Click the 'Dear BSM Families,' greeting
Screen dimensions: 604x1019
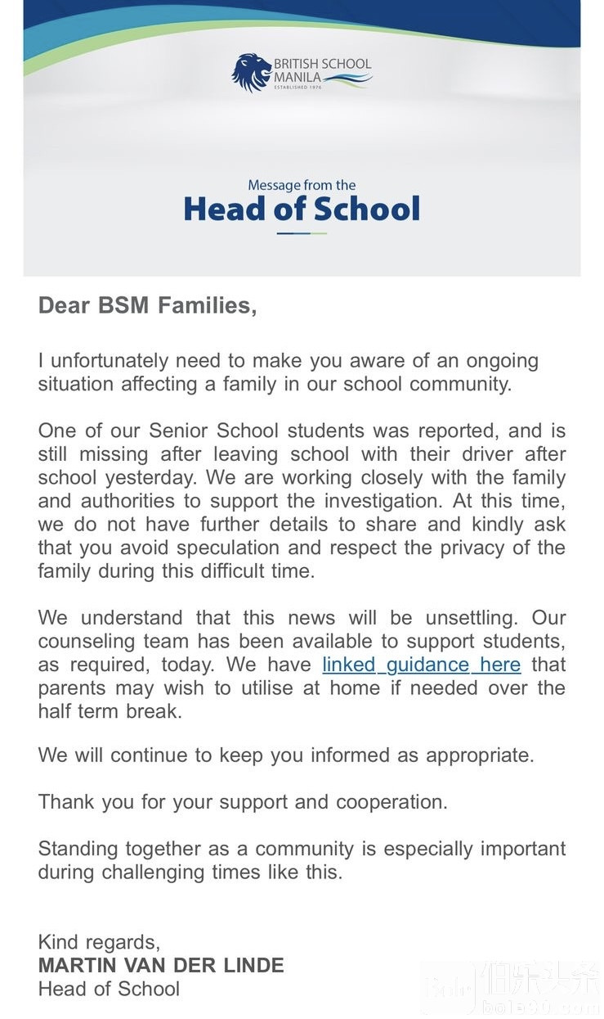tap(147, 305)
